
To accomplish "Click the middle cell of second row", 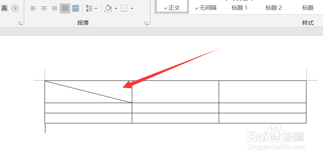I will pyautogui.click(x=175, y=108).
